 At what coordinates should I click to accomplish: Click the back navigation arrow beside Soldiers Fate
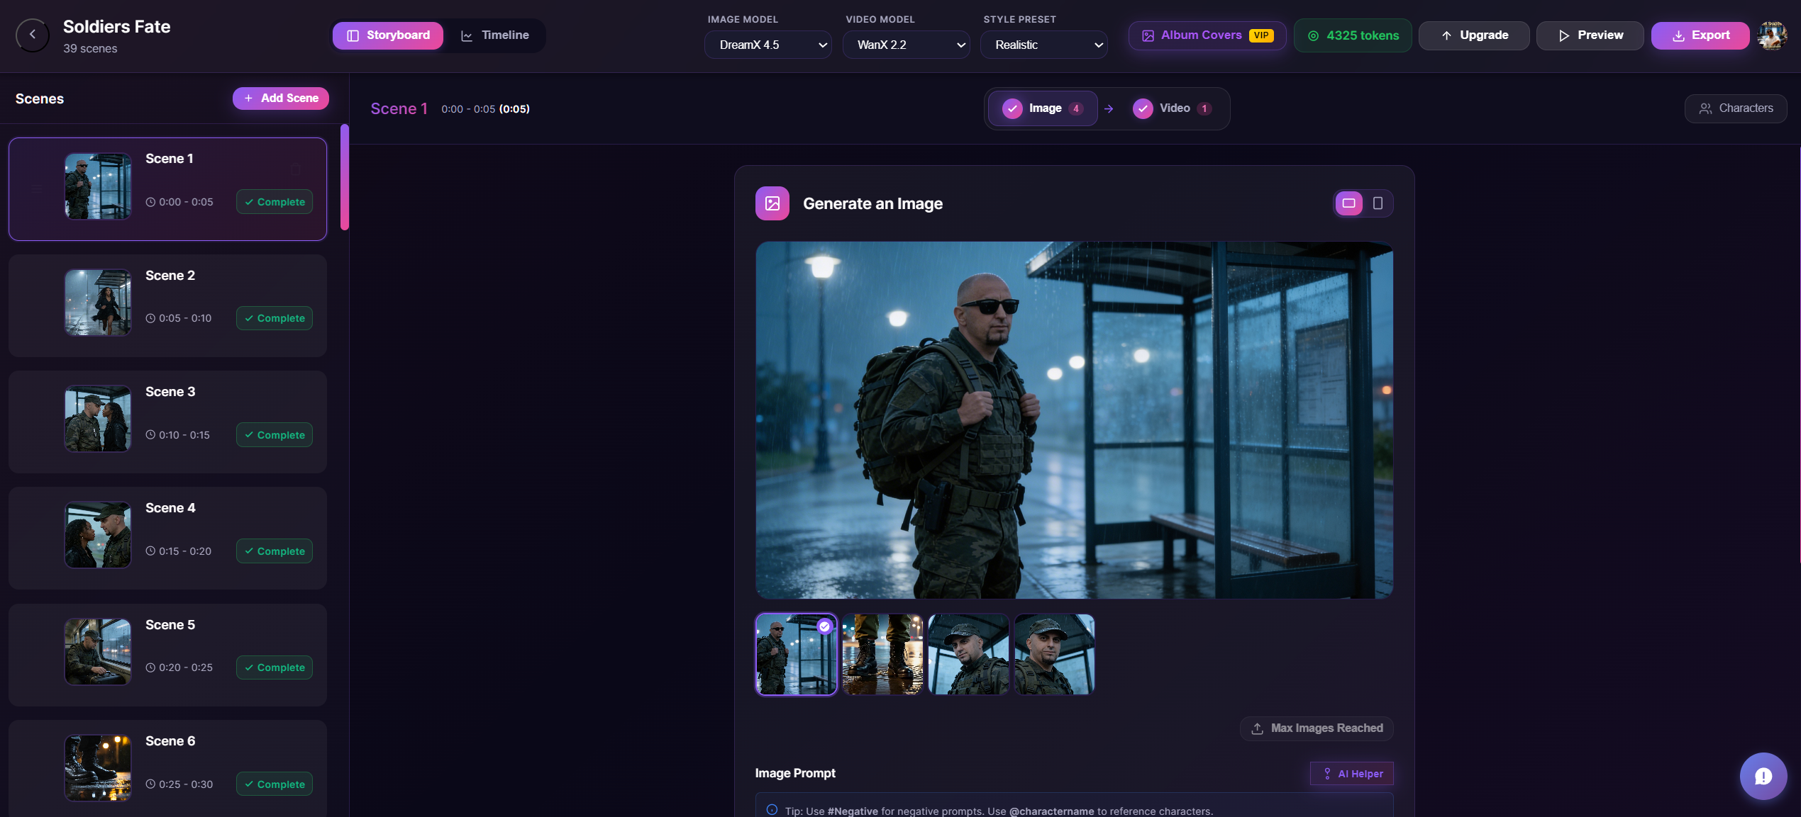point(32,35)
